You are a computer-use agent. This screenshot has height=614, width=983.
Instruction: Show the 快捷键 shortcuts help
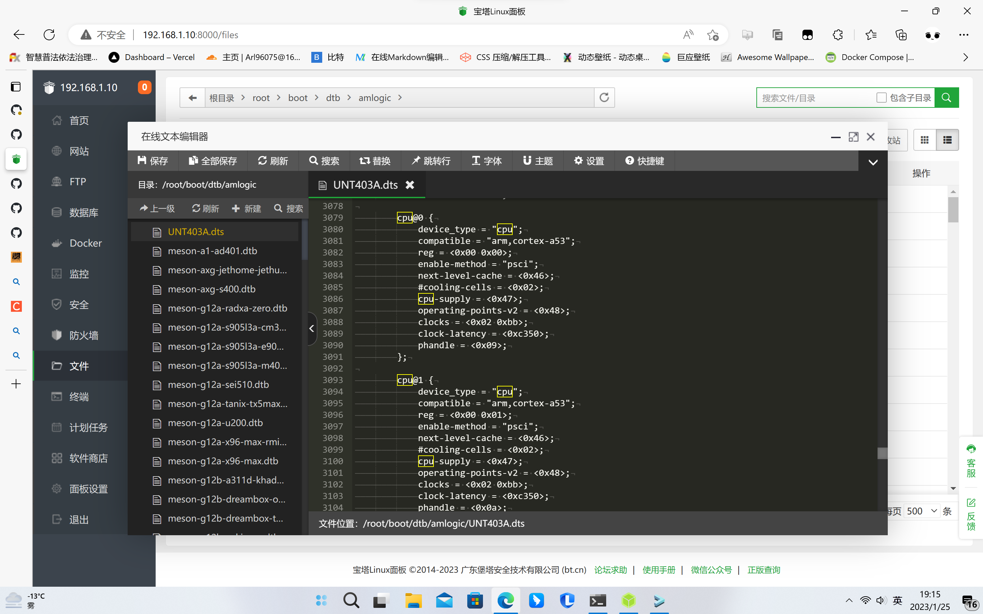point(645,161)
